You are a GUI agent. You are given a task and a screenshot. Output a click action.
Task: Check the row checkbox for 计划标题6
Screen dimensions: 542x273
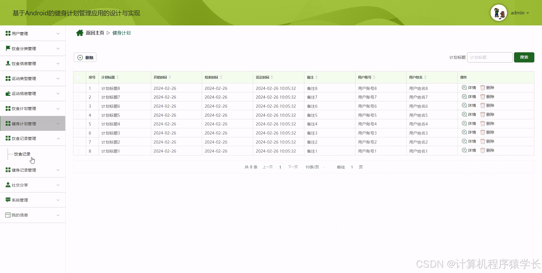click(x=78, y=106)
